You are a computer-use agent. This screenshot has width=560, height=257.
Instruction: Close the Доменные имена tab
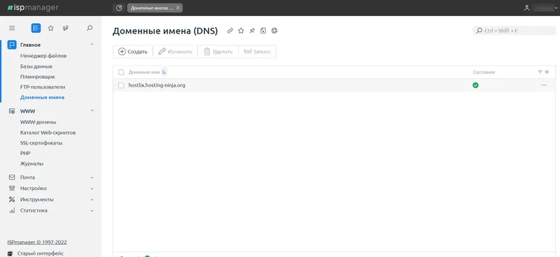click(178, 8)
